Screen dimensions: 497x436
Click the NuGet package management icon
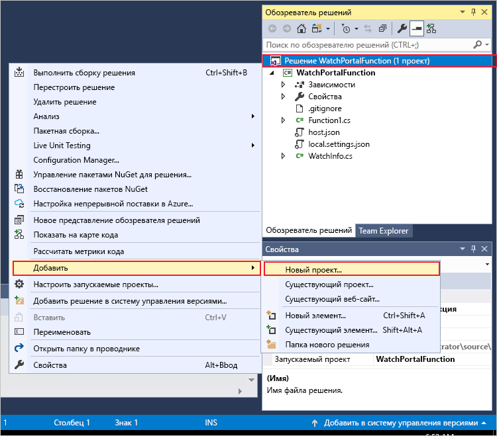[19, 175]
